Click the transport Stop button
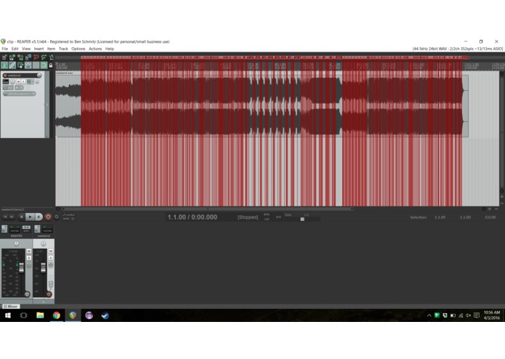The image size is (505, 359). pyautogui.click(x=22, y=217)
